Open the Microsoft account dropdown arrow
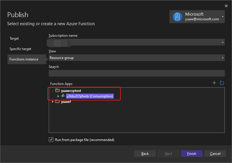This screenshot has width=232, height=163. click(x=222, y=17)
